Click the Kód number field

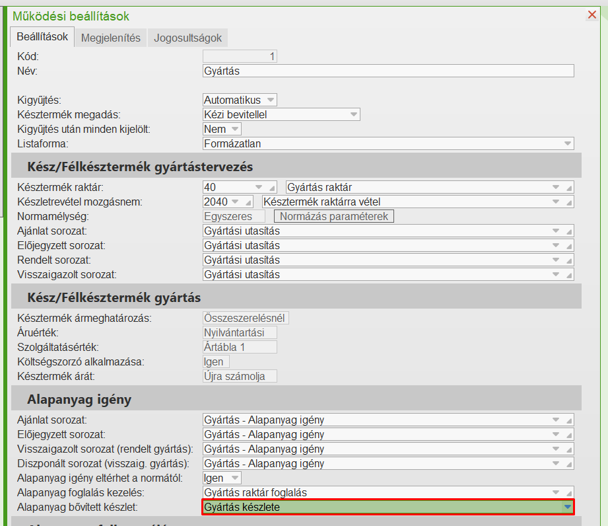coord(240,56)
